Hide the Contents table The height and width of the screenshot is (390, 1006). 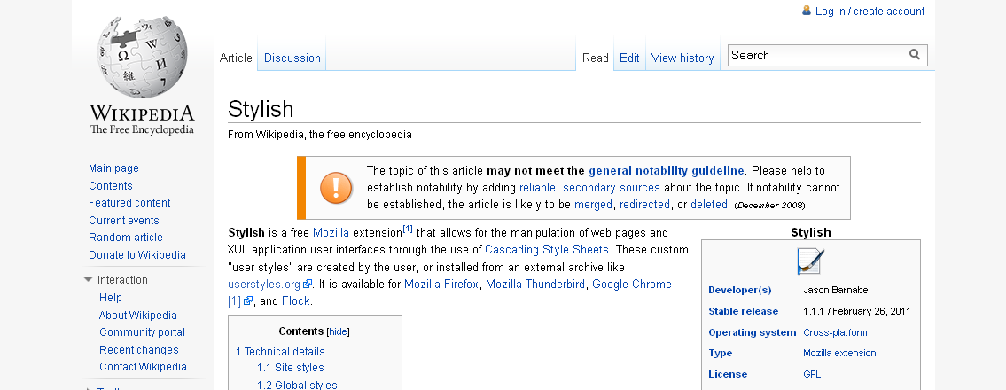coord(338,331)
